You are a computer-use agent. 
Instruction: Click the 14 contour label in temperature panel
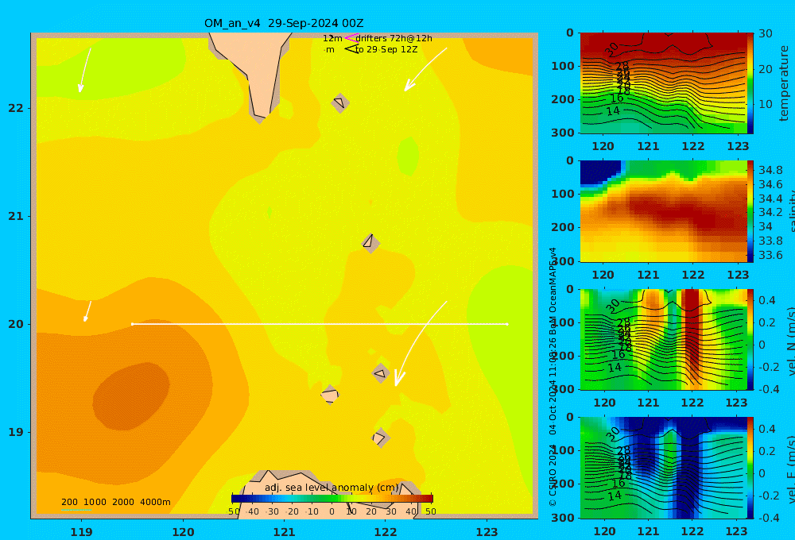[x=614, y=110]
